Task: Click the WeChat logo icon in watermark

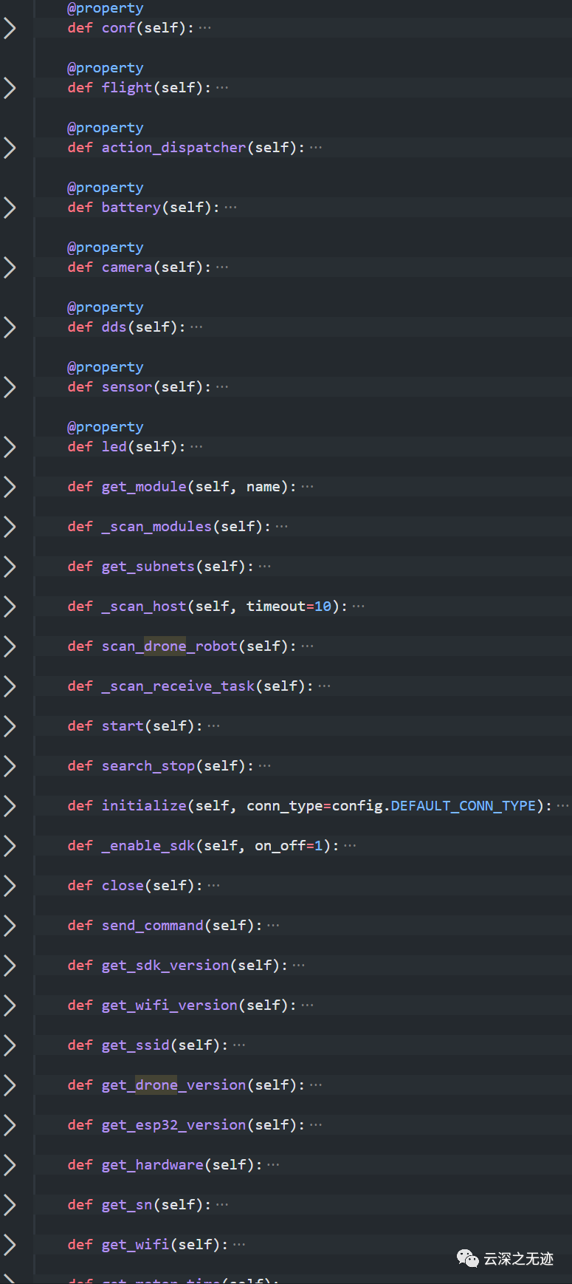Action: (467, 1259)
